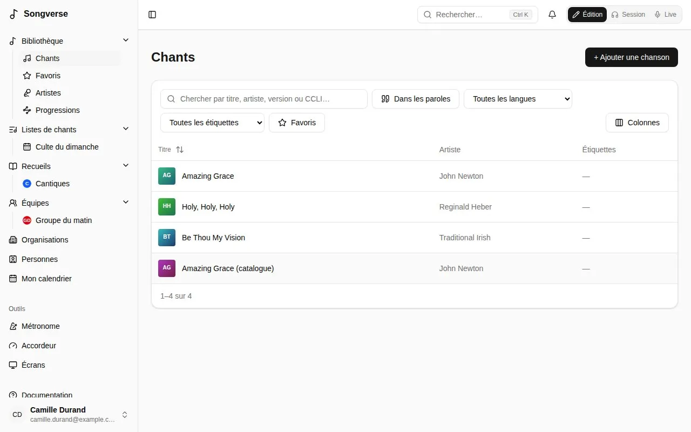Toggle the Favoris filter button
Viewport: 691px width, 432px height.
point(297,123)
